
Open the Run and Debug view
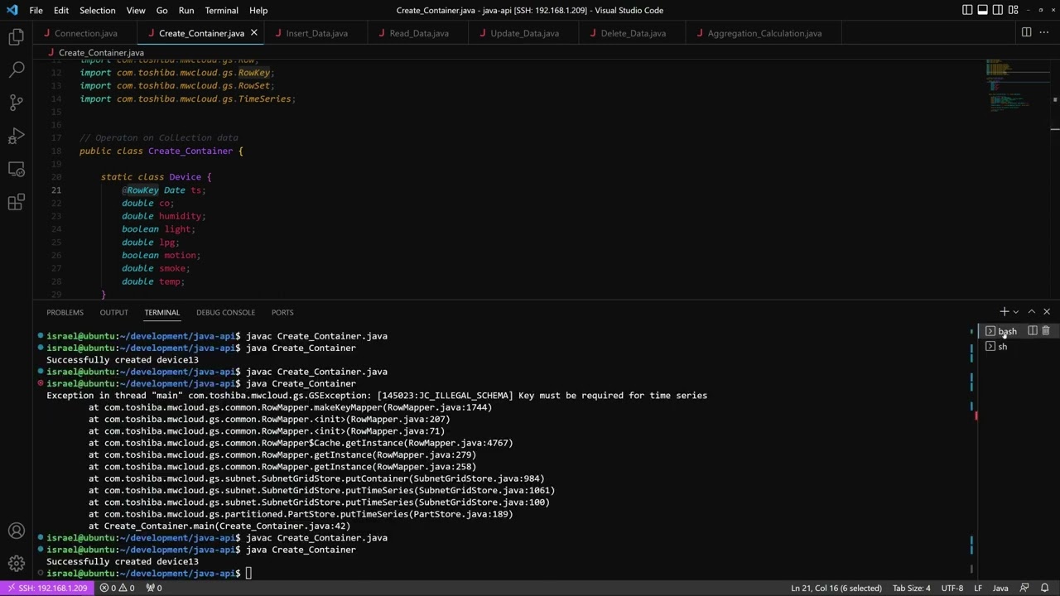[x=16, y=137]
